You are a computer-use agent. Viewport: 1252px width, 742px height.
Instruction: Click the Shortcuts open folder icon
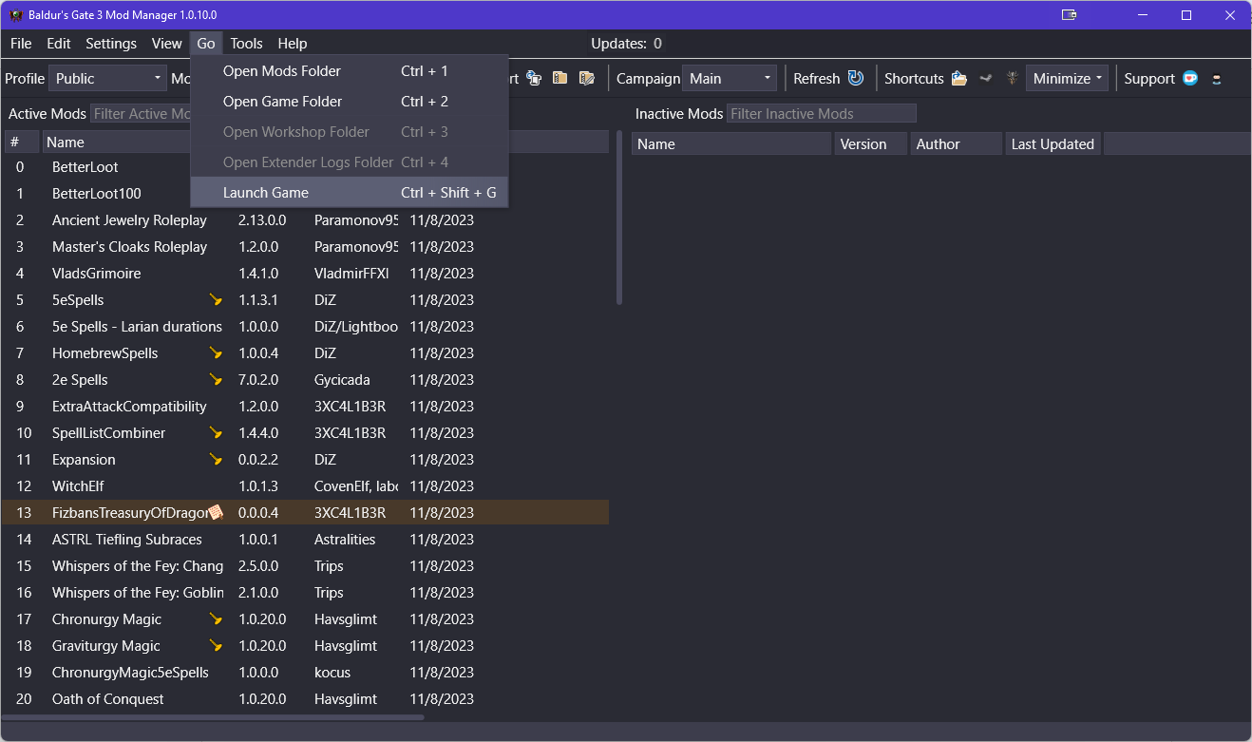point(959,79)
